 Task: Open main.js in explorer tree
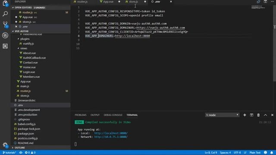(x=25, y=86)
